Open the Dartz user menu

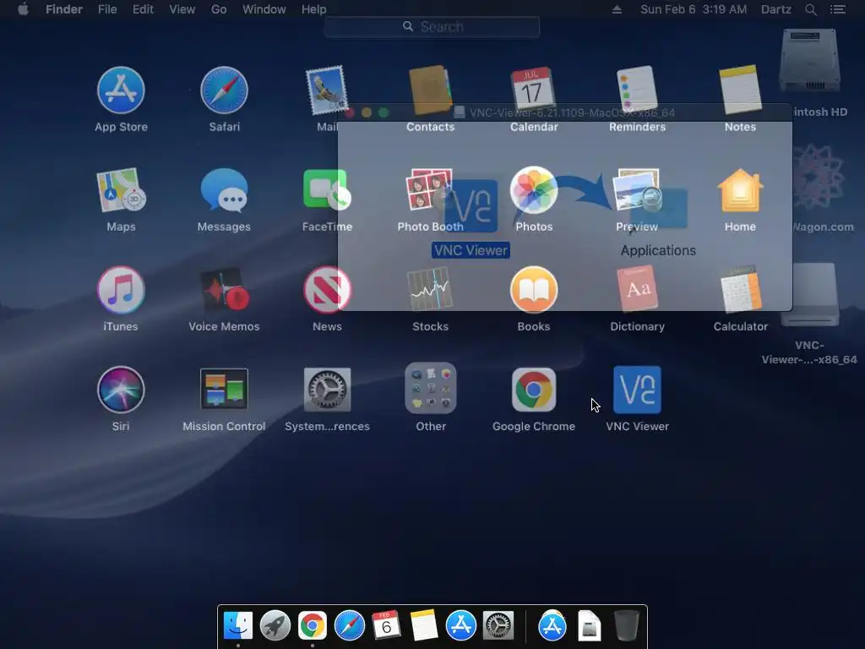775,9
